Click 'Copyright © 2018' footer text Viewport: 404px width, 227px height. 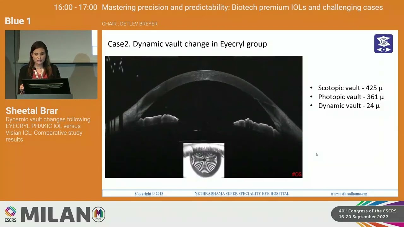[x=149, y=194]
